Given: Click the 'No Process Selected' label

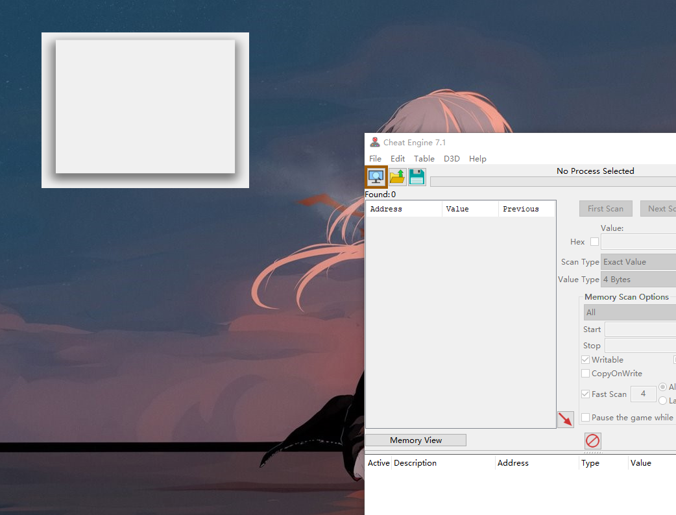Looking at the screenshot, I should (x=596, y=171).
